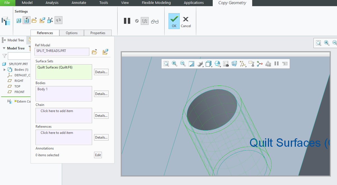This screenshot has height=185, width=337.
Task: Click Details next to Quilt Surfaces
Action: [101, 72]
